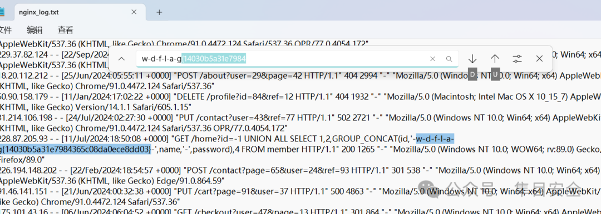Collapse find bar with chevron

point(121,59)
